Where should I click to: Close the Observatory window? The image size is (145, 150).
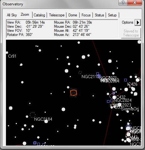[x=135, y=3]
